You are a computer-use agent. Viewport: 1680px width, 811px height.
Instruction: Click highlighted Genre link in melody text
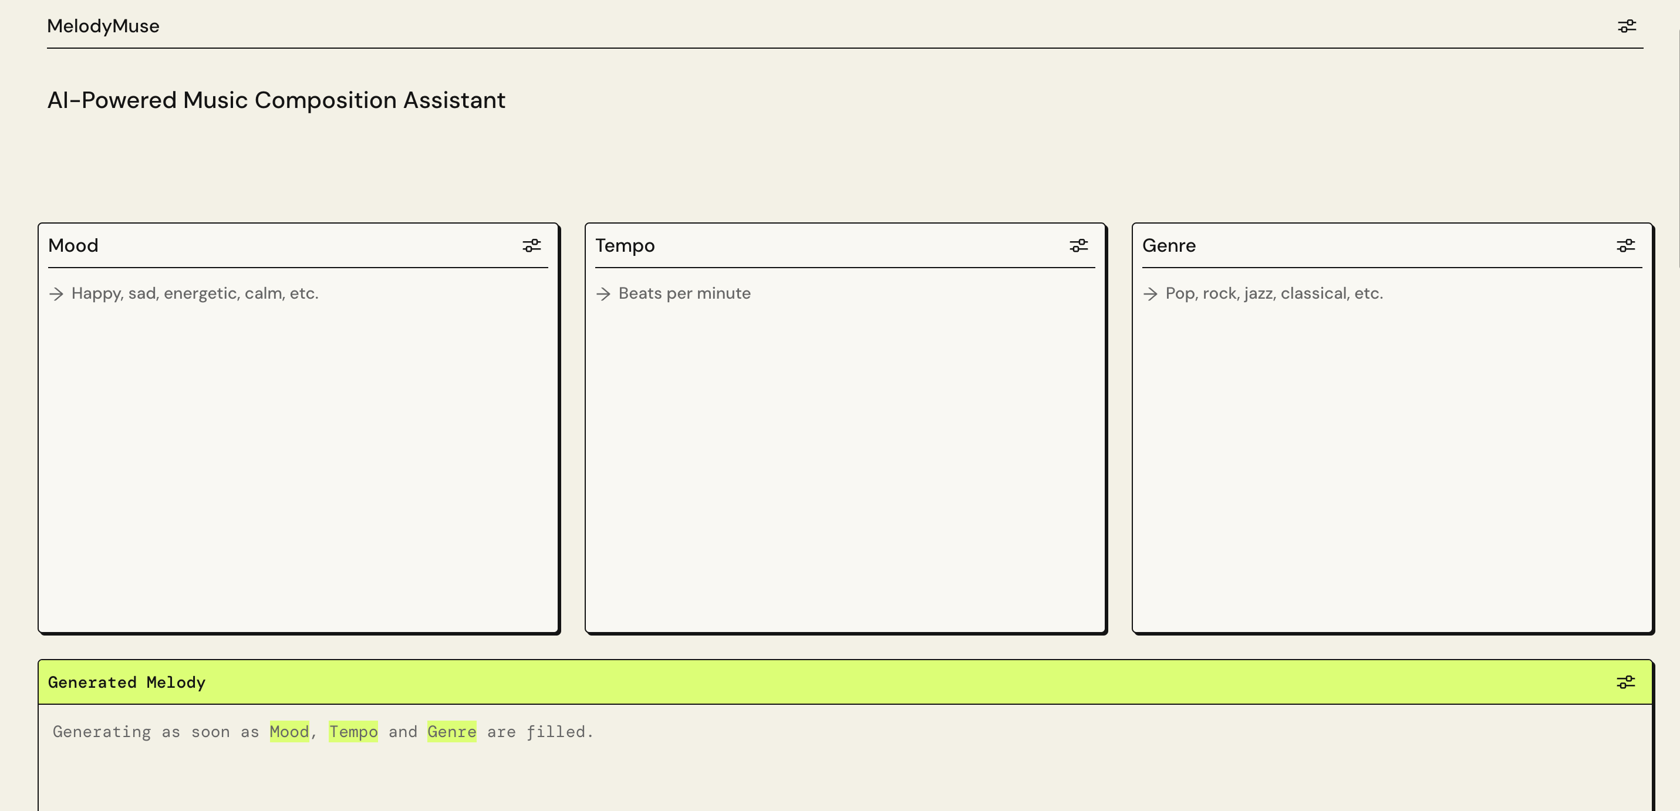click(x=451, y=731)
